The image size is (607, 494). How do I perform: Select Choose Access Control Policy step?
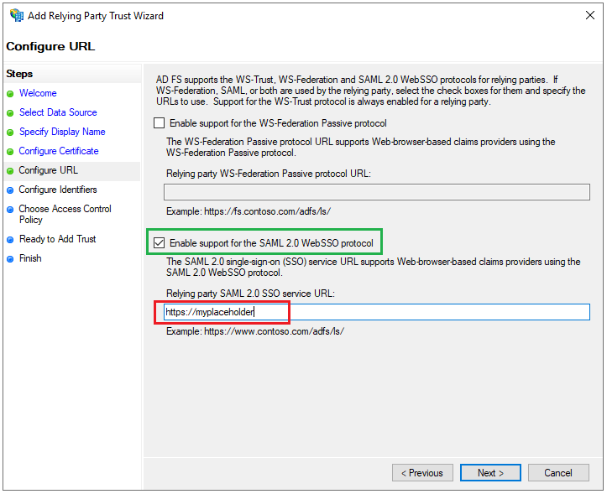tap(65, 214)
